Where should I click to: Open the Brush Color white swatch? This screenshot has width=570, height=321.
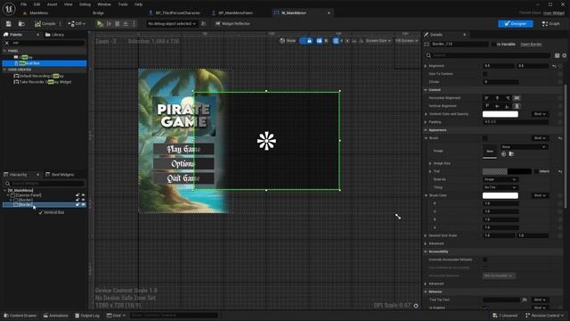(x=501, y=195)
